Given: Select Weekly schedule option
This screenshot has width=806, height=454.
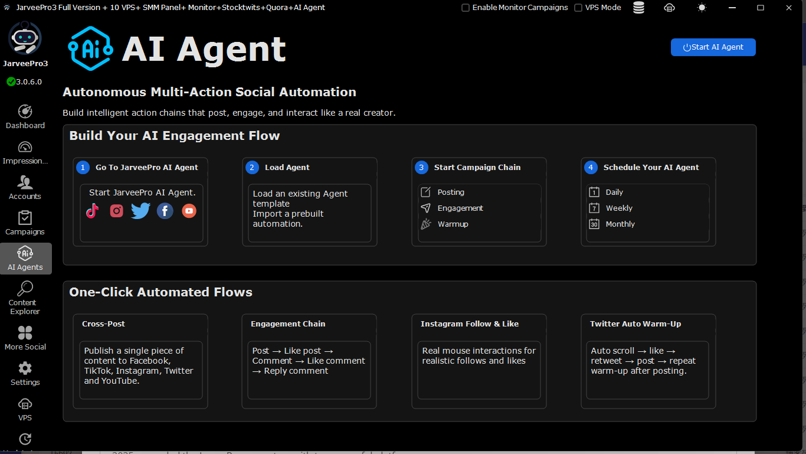Looking at the screenshot, I should point(618,208).
